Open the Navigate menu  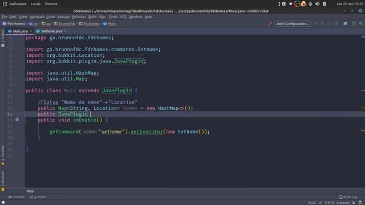coord(37,17)
